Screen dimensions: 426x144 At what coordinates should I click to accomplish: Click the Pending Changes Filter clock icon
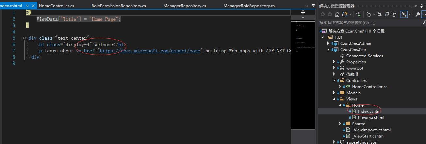click(x=369, y=14)
